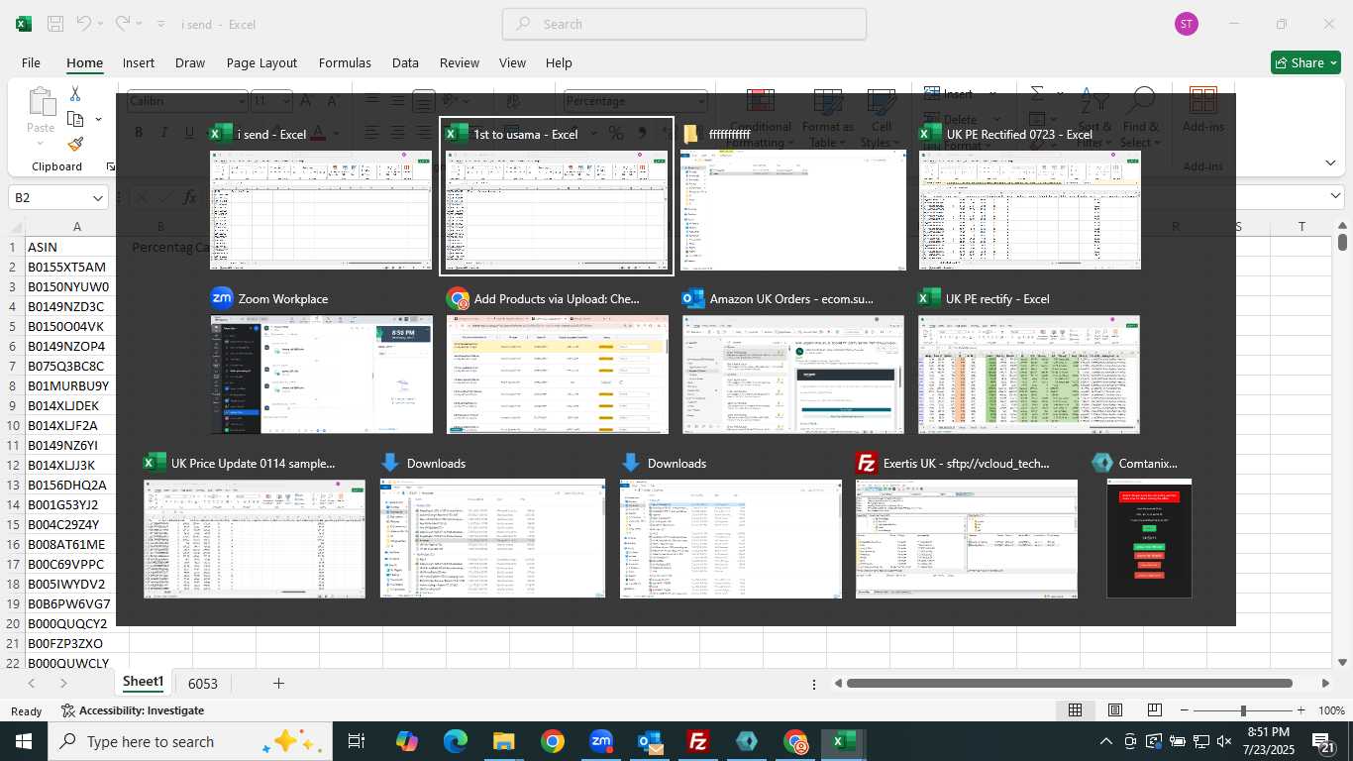The width and height of the screenshot is (1353, 761).
Task: Click the Copy icon in Clipboard group
Action: pyautogui.click(x=75, y=119)
